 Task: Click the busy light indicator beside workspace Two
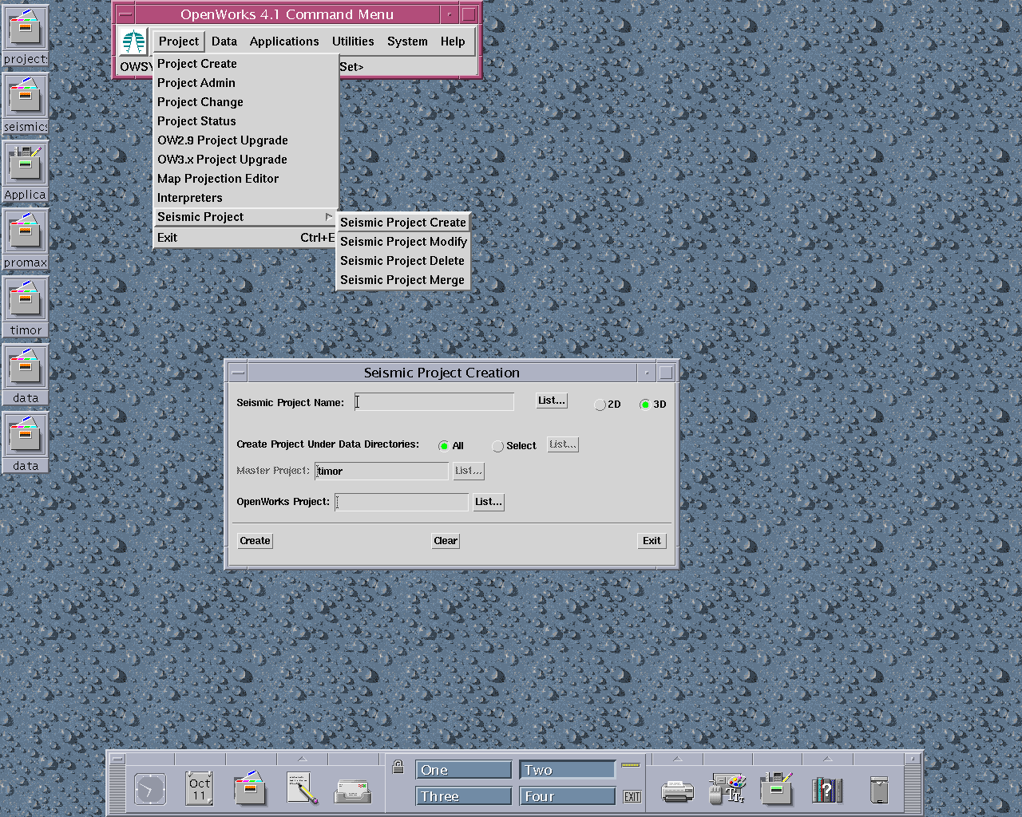click(x=631, y=765)
